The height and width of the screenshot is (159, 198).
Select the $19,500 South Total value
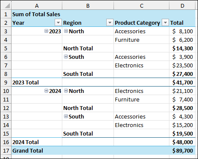click(182, 133)
